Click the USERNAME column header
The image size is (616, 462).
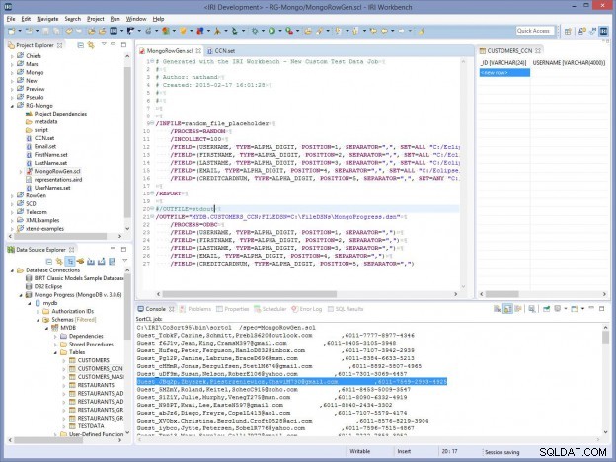tap(569, 63)
